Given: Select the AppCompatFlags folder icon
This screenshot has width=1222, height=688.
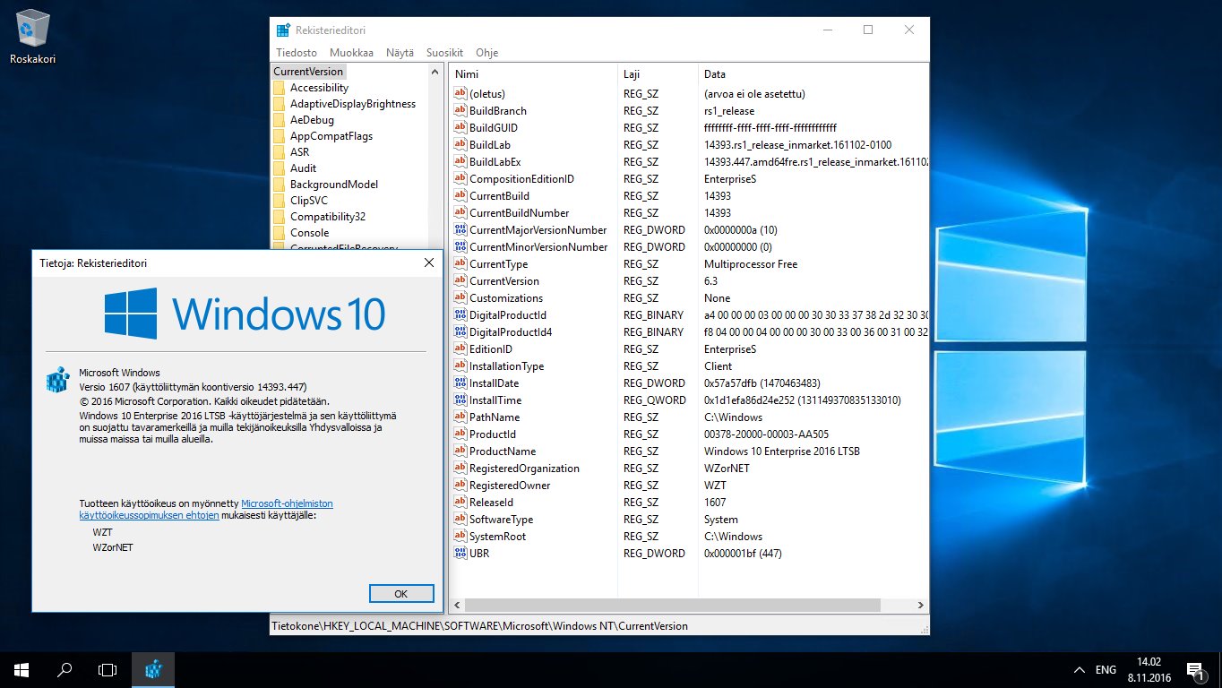Looking at the screenshot, I should coord(279,136).
